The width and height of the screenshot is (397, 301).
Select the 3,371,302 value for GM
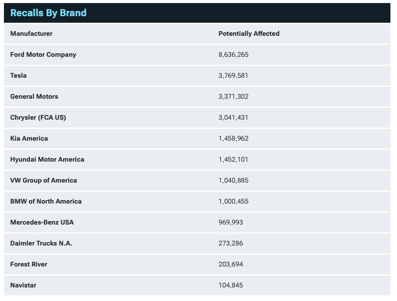233,97
